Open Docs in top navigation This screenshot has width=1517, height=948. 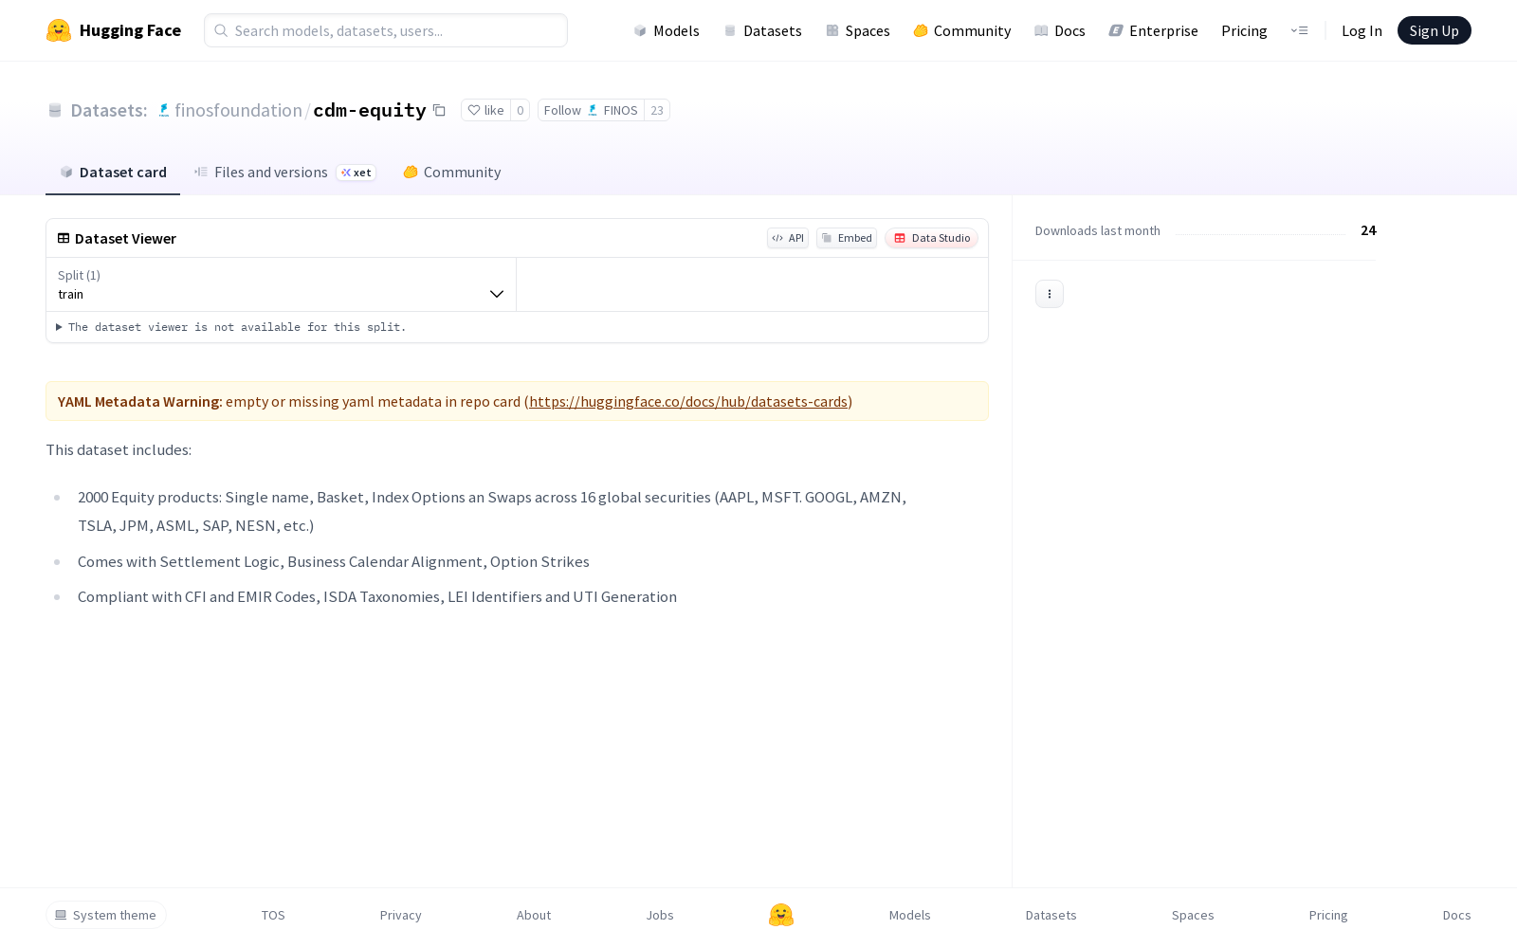(x=1060, y=30)
